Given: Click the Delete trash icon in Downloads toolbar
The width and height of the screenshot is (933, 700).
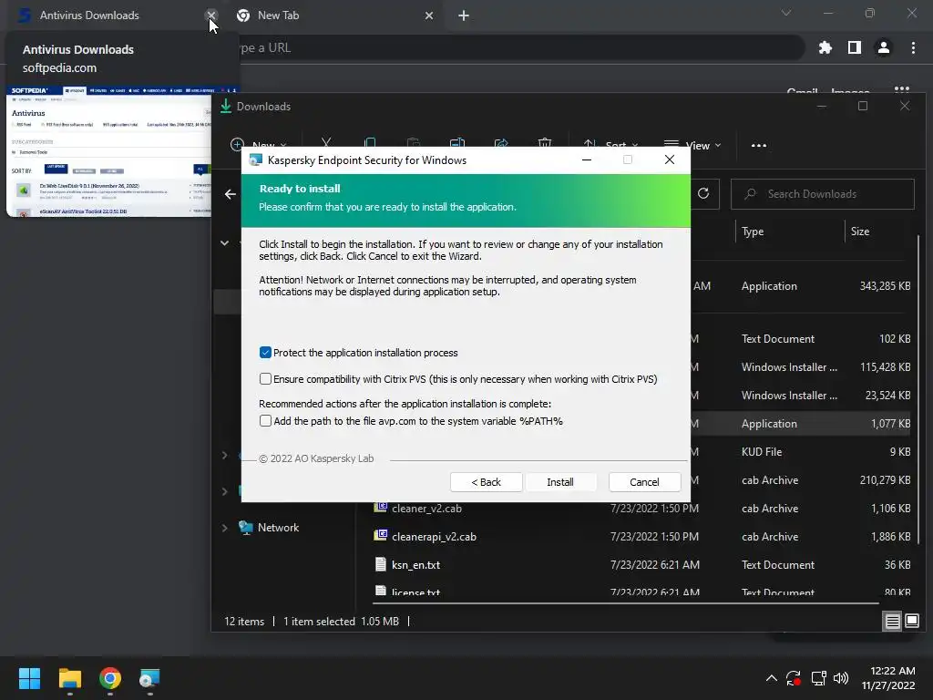Looking at the screenshot, I should (545, 143).
